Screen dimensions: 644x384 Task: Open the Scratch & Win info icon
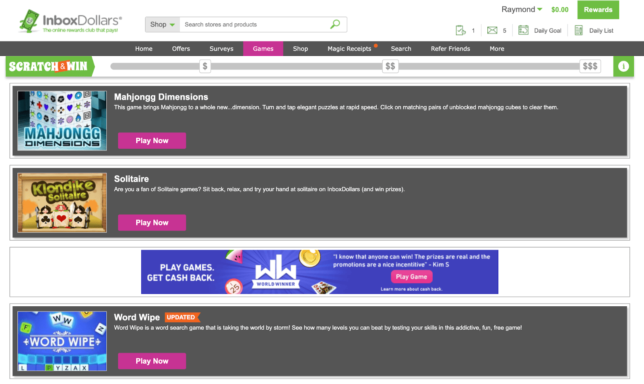click(623, 66)
